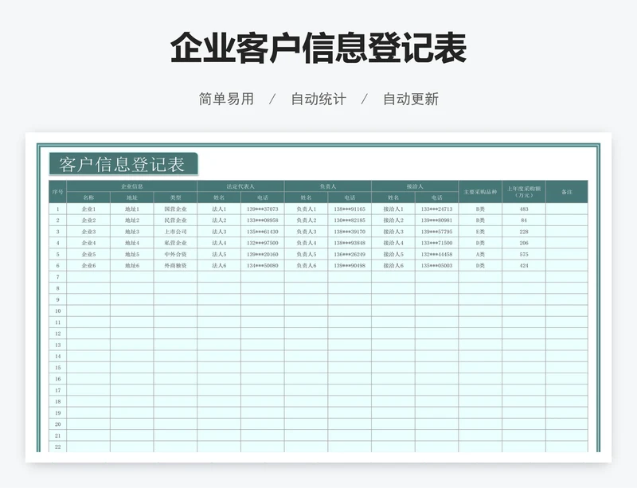Click phone cell 138***91165
The height and width of the screenshot is (488, 637).
(x=350, y=209)
